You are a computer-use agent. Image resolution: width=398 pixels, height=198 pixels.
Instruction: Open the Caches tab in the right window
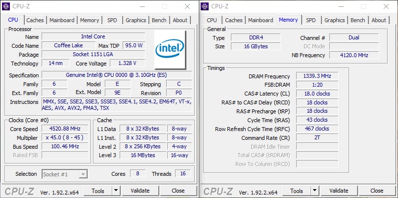click(x=234, y=20)
